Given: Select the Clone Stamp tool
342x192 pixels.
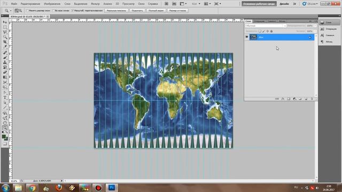Looking at the screenshot, I should coord(5,62).
